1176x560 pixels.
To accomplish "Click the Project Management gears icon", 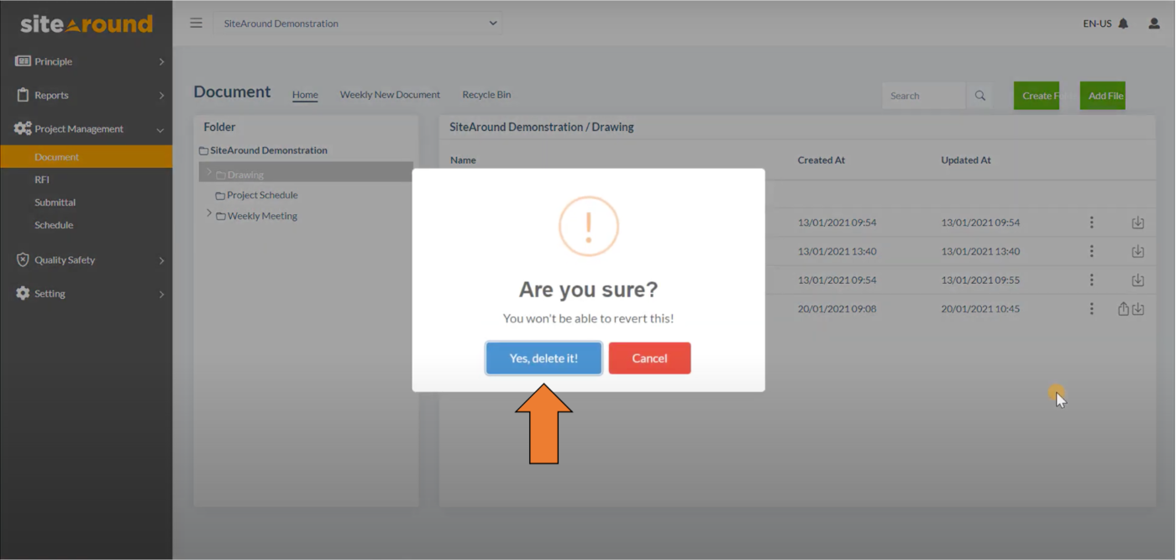I will pos(22,128).
